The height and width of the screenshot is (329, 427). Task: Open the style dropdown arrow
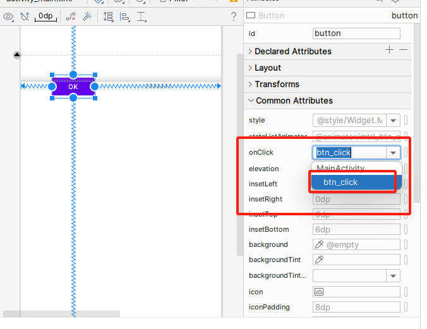point(394,120)
